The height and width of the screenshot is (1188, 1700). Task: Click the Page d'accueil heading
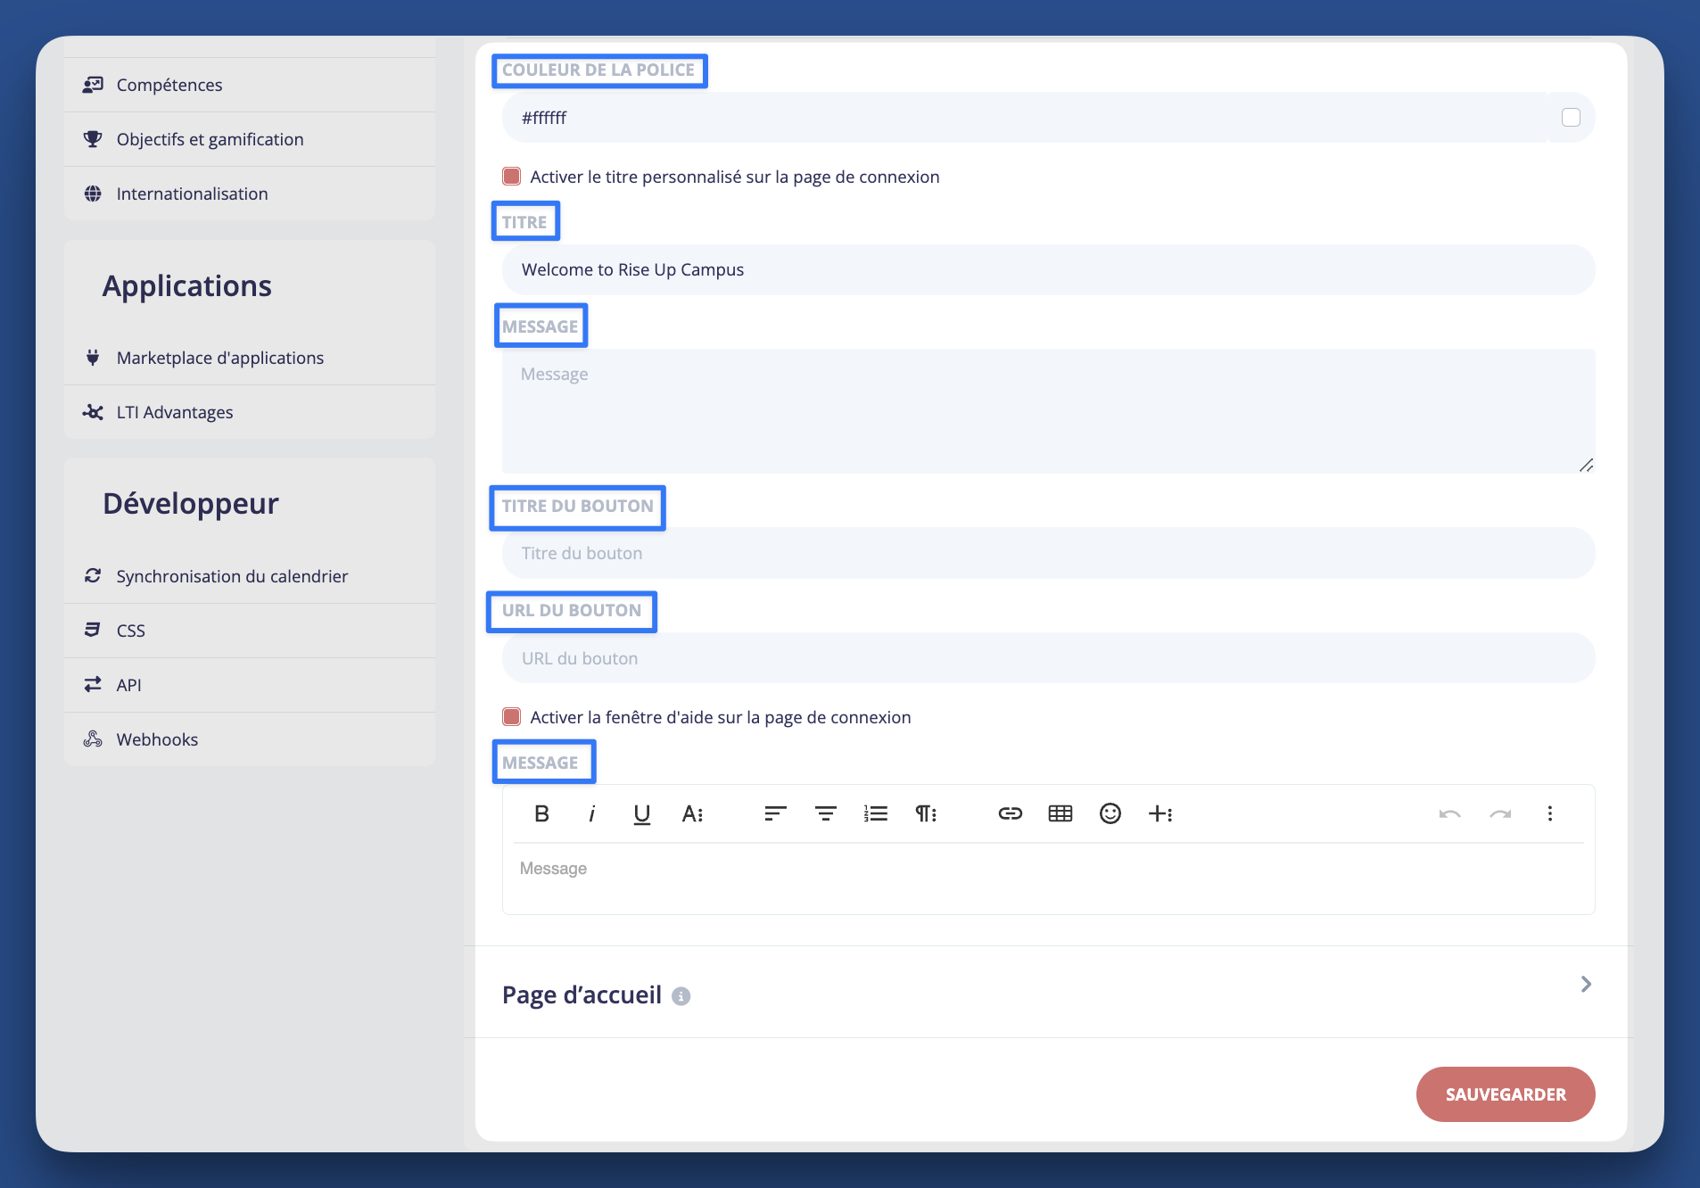tap(582, 994)
